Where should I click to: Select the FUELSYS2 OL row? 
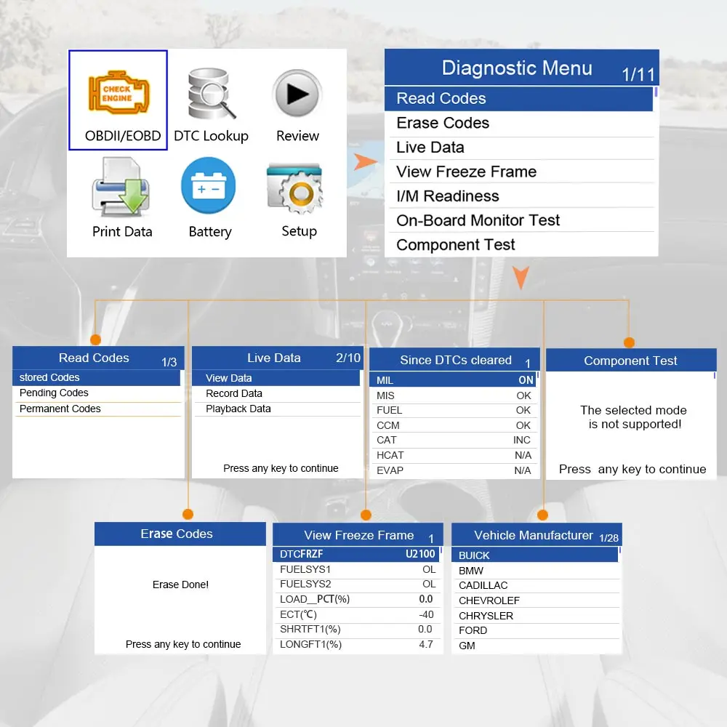(358, 585)
